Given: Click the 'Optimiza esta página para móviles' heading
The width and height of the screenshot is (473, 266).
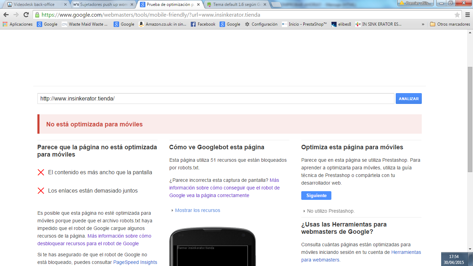Looking at the screenshot, I should pos(352,147).
